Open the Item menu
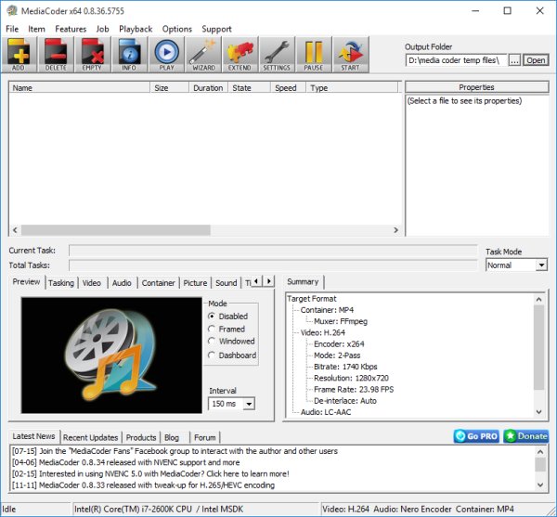Screen dimensions: 557x517 [36, 29]
